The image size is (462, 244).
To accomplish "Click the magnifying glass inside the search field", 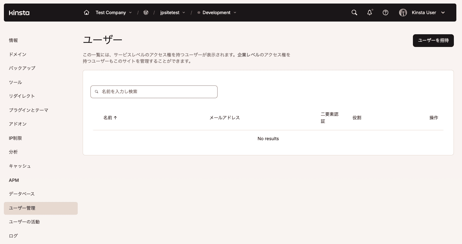I will 96,91.
